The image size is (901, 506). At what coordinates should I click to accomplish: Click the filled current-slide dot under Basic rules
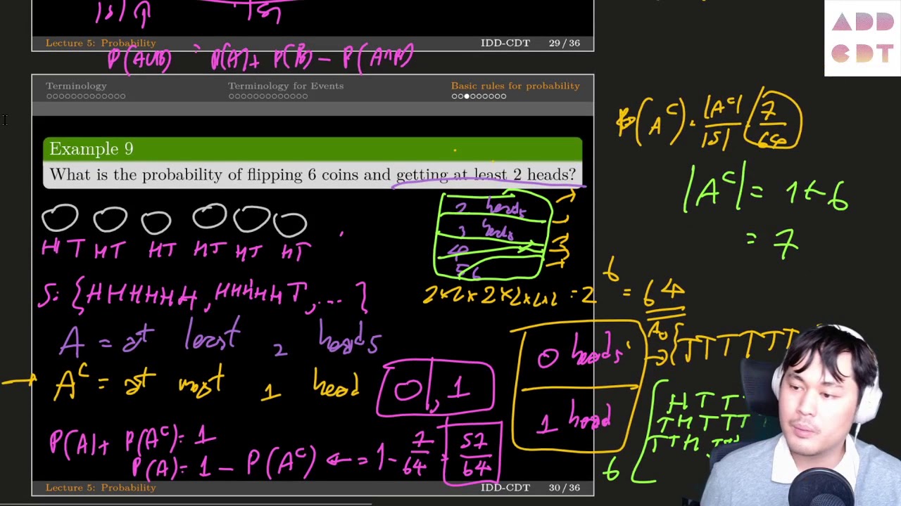click(466, 96)
